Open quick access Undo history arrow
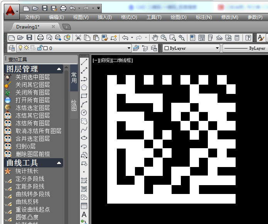 [79, 8]
